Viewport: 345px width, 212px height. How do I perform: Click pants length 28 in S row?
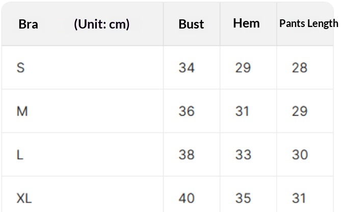(300, 67)
